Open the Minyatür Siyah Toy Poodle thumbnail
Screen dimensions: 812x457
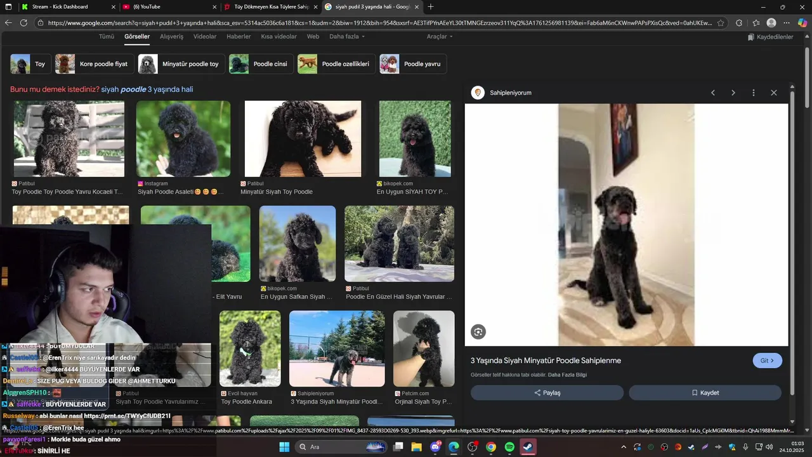pos(303,139)
